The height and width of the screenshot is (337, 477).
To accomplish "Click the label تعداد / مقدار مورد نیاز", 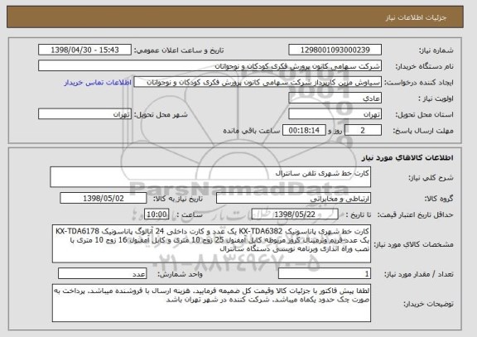I will [x=419, y=274].
